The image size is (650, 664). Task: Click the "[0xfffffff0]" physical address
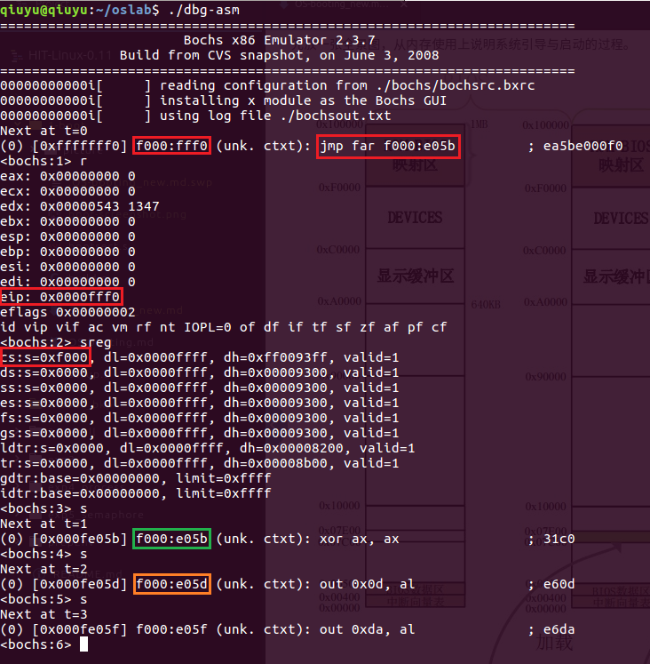point(80,146)
